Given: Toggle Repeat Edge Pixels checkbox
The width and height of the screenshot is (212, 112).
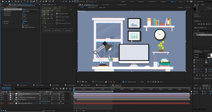Looking at the screenshot, I should tap(23, 27).
